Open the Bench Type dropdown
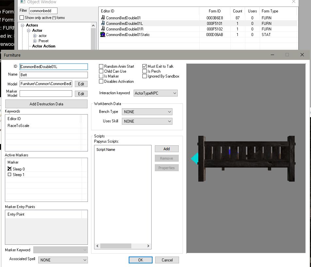Viewport: 311px width, 267px height. (147, 112)
